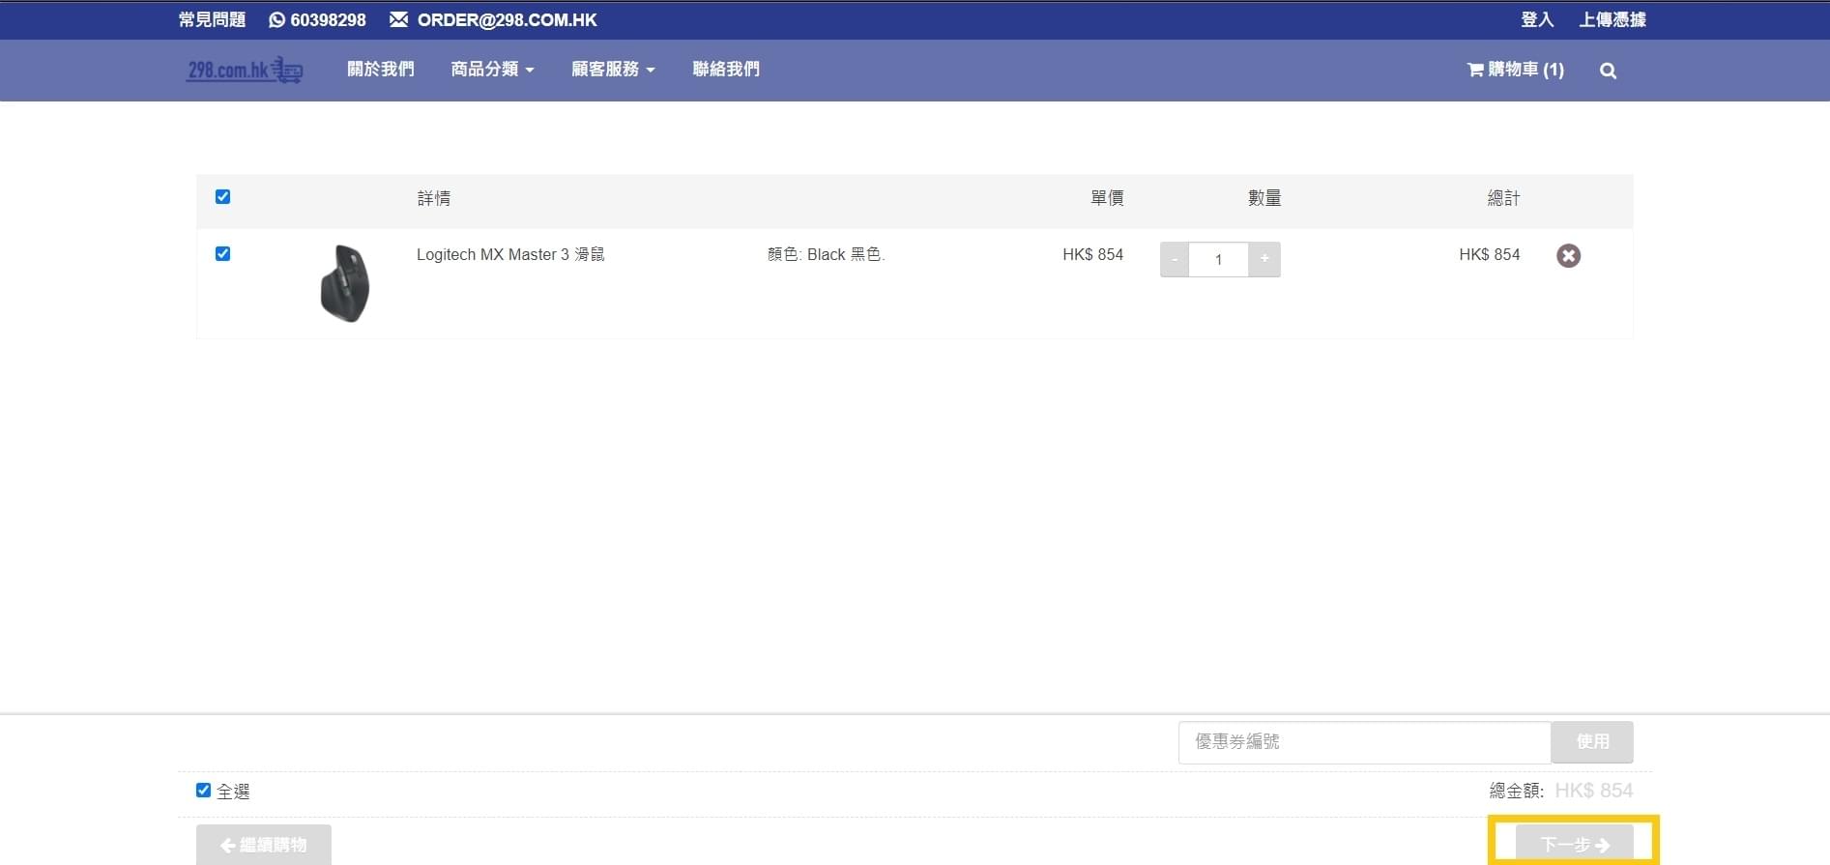Click the 顏色: Black 黑色 text

click(827, 254)
